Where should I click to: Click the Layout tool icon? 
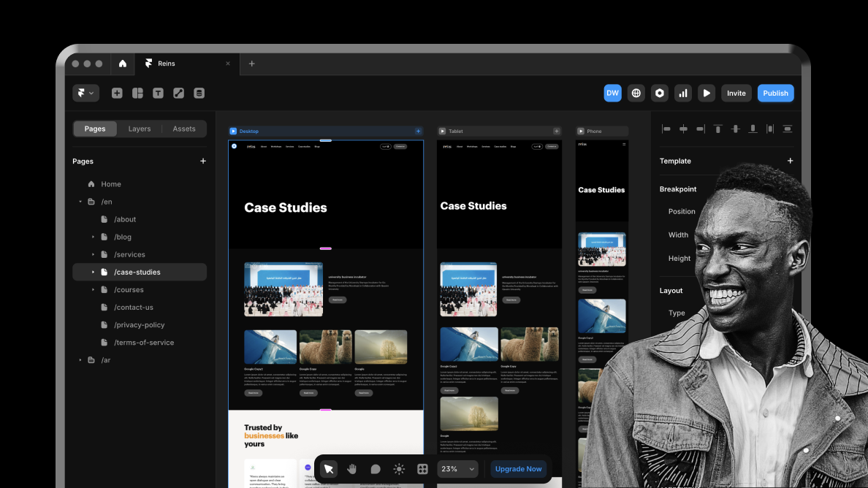click(x=137, y=94)
